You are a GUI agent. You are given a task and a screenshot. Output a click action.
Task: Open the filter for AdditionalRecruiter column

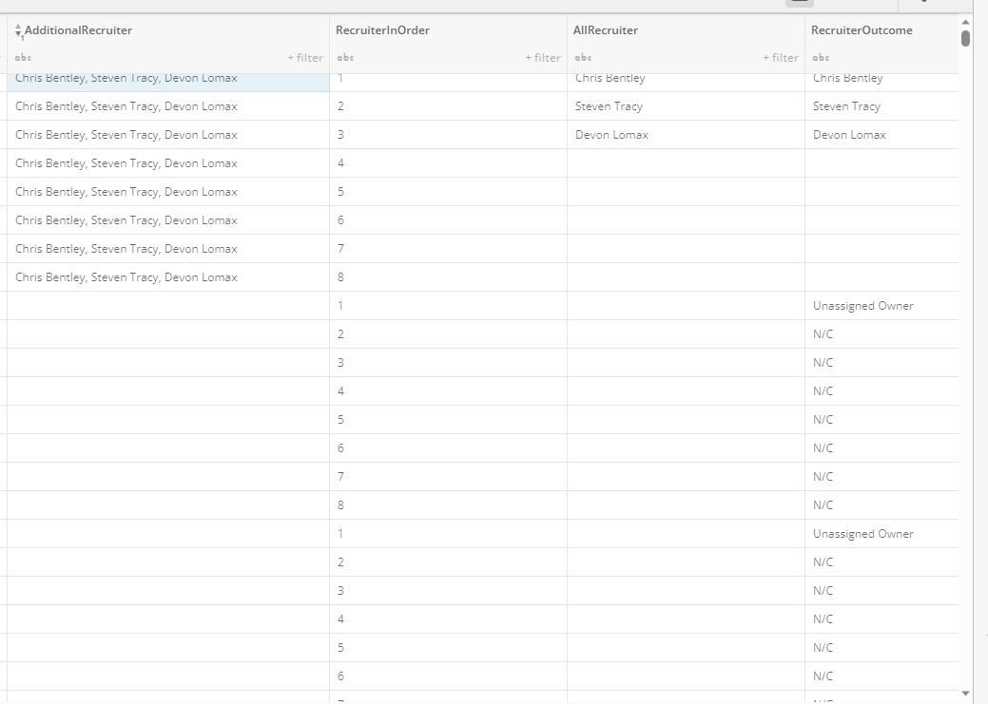click(x=304, y=57)
